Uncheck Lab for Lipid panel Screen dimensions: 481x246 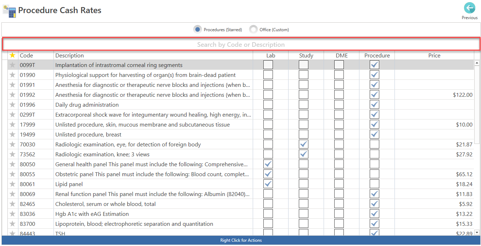(268, 184)
